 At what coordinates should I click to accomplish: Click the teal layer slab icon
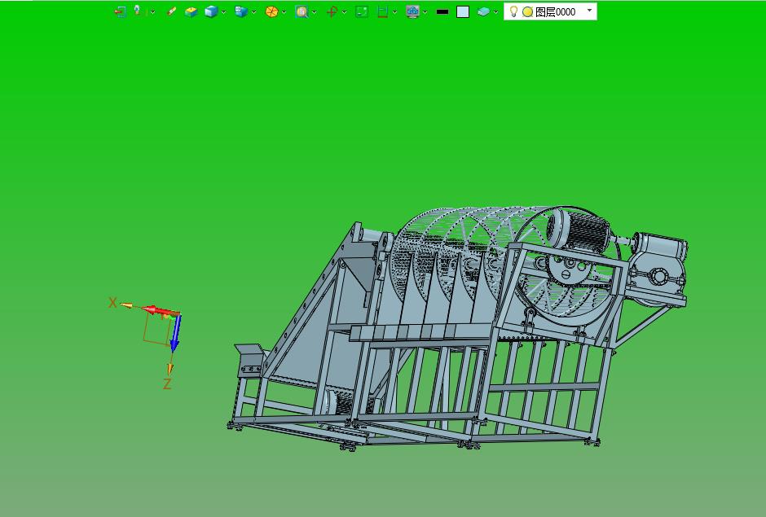click(x=483, y=11)
